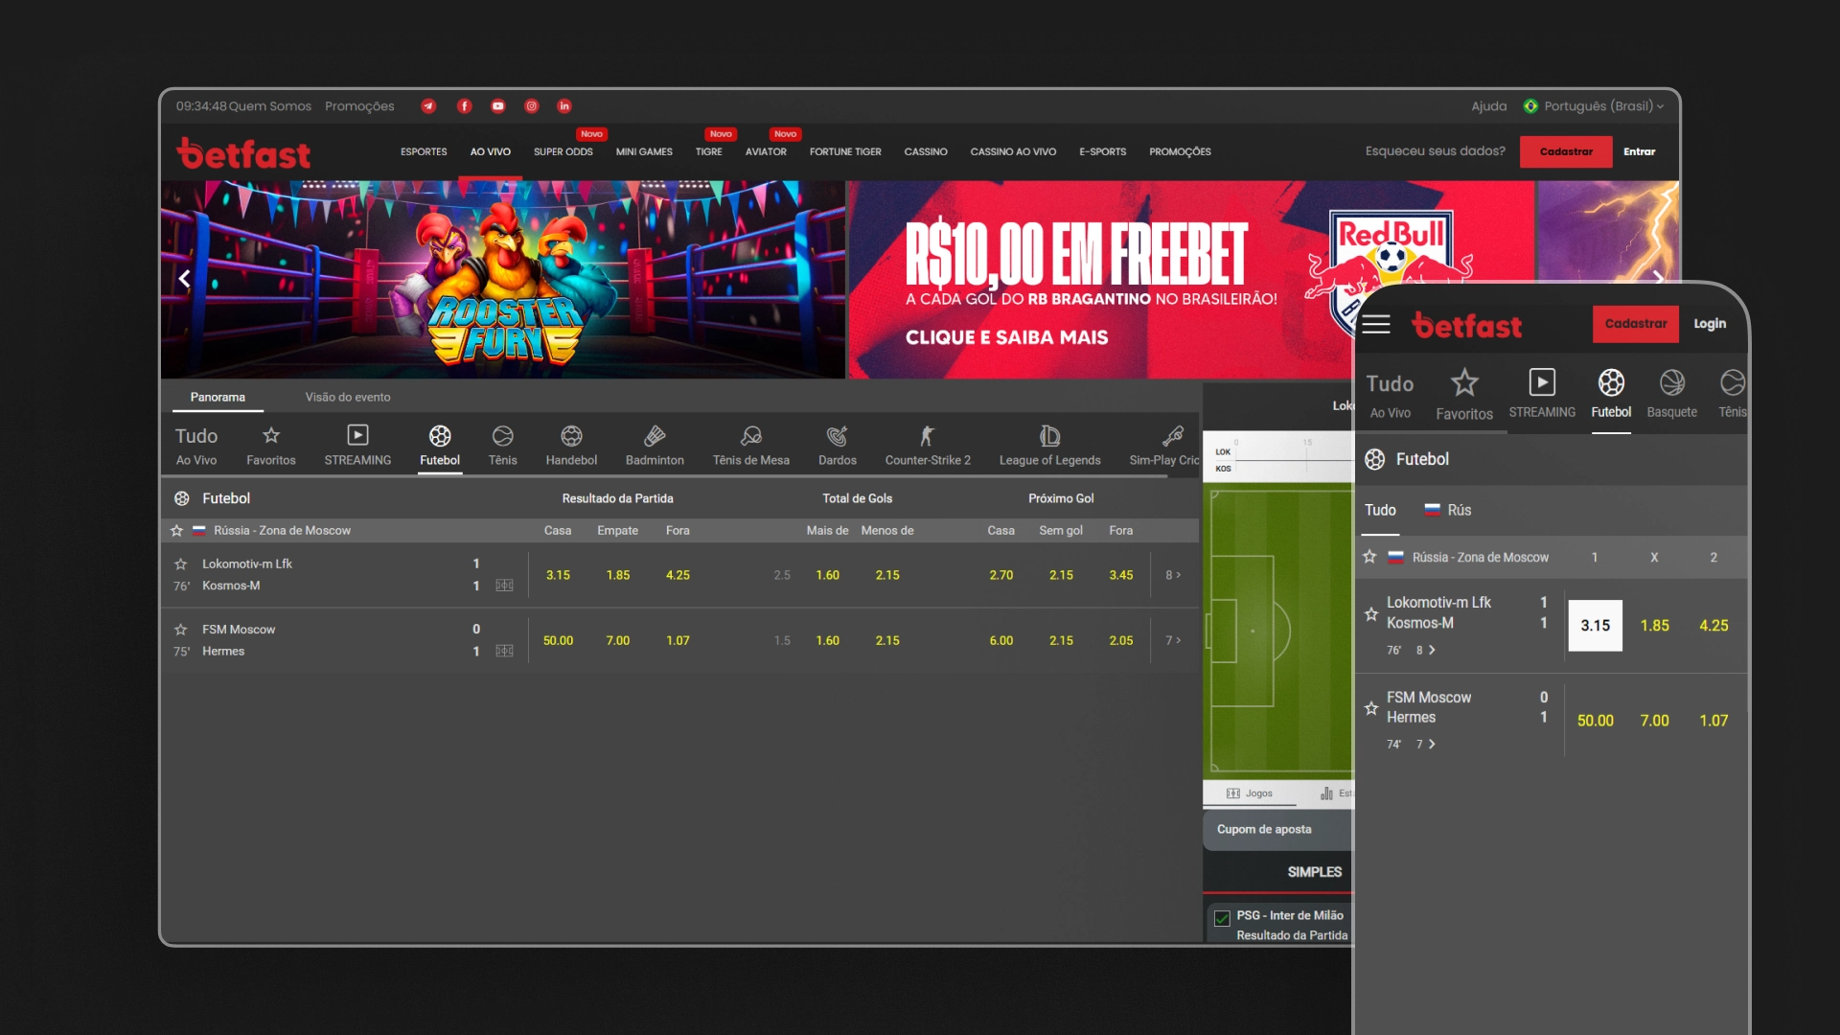Click the betfast logo in desktop header
Screen dimensions: 1840x1035
coord(243,153)
